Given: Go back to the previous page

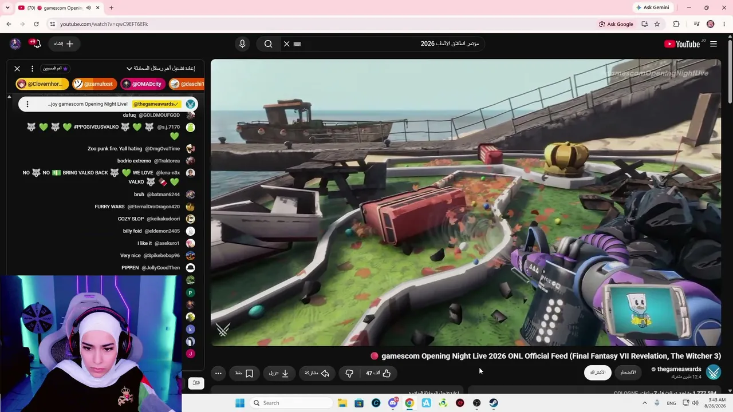Looking at the screenshot, I should (9, 24).
